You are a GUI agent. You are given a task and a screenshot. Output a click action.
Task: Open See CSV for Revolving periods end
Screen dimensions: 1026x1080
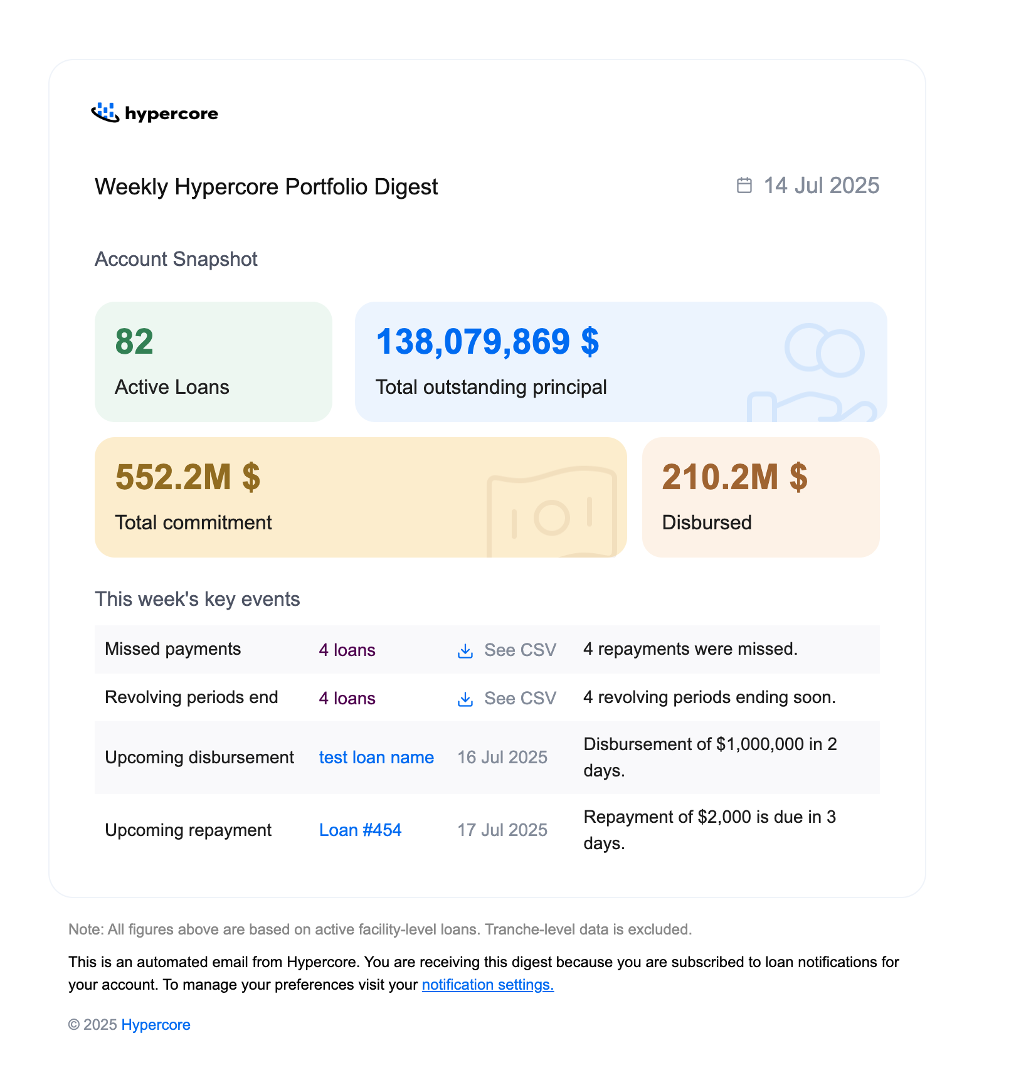click(520, 699)
